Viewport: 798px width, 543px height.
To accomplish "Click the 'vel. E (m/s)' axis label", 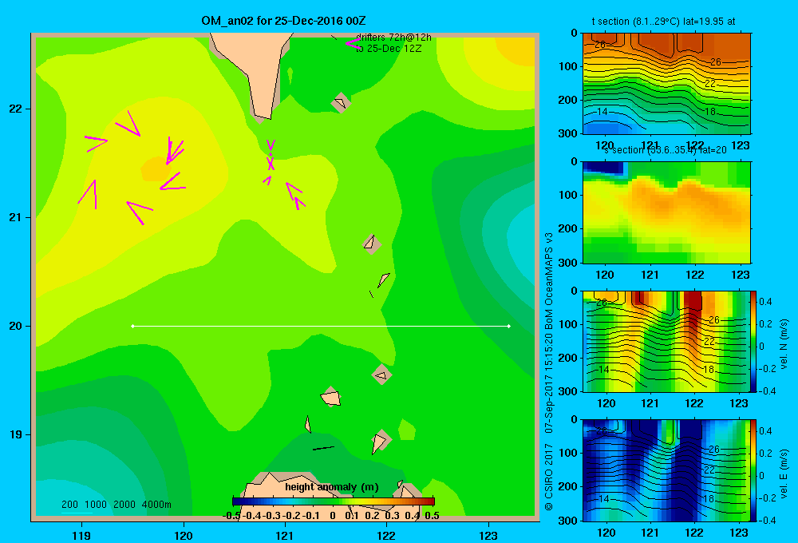I will (x=784, y=473).
